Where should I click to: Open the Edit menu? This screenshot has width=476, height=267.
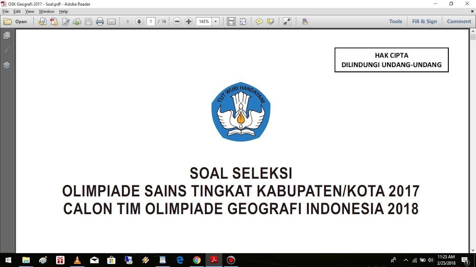(17, 11)
